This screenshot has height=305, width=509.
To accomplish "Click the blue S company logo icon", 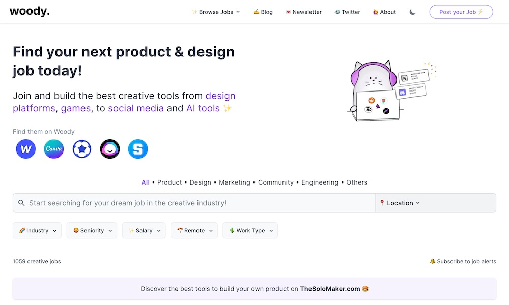I will tap(138, 149).
